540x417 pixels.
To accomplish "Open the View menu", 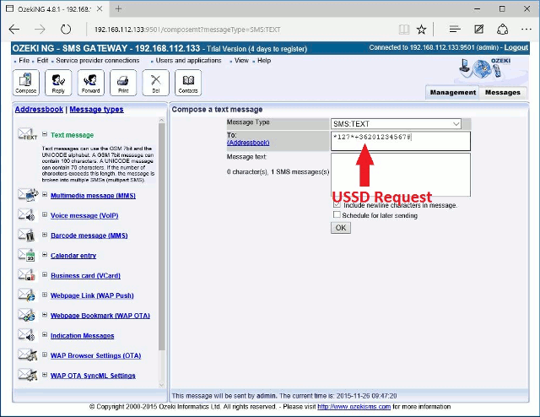I will 241,60.
